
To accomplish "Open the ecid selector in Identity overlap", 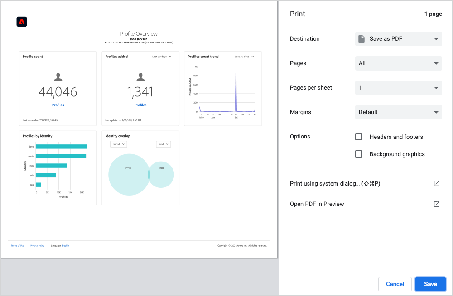I will [x=164, y=144].
